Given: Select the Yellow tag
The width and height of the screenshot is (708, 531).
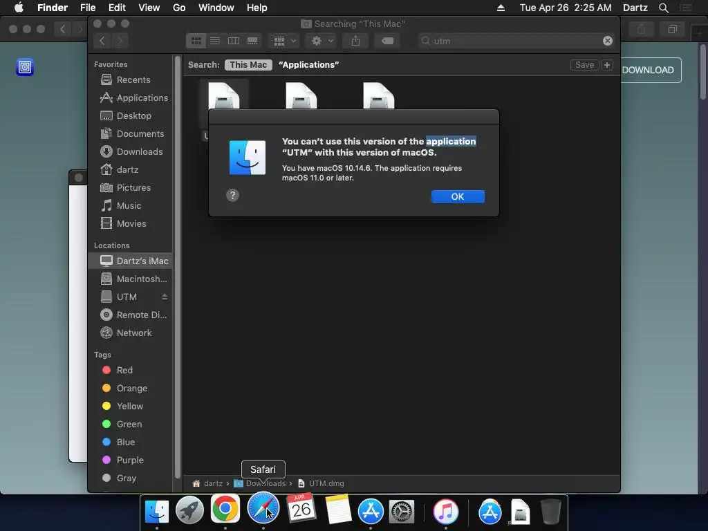Looking at the screenshot, I should 130,406.
